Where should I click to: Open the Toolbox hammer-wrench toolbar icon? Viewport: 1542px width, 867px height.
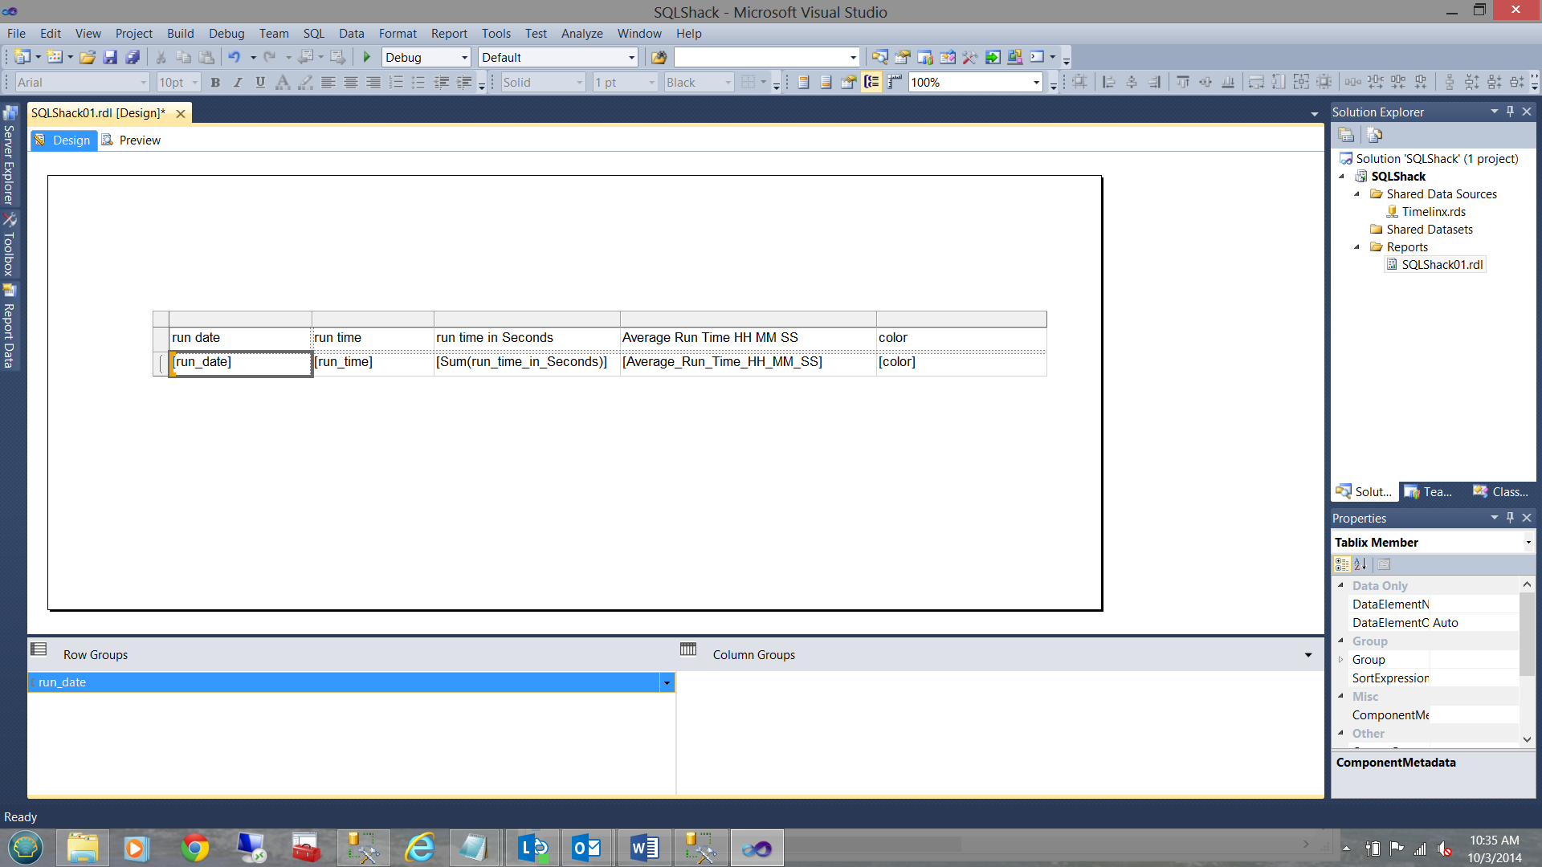tap(970, 57)
